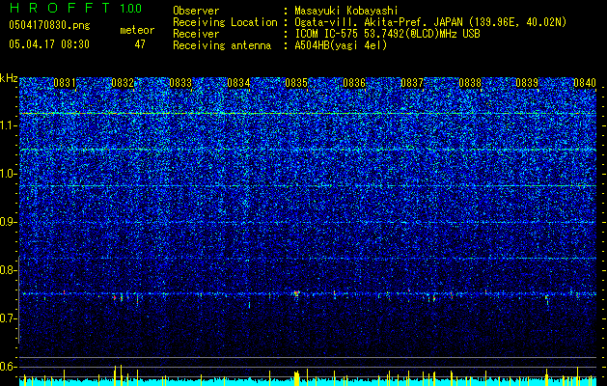Image resolution: width=607 pixels, height=386 pixels.
Task: Click the 0838 time marker
Action: [x=470, y=83]
